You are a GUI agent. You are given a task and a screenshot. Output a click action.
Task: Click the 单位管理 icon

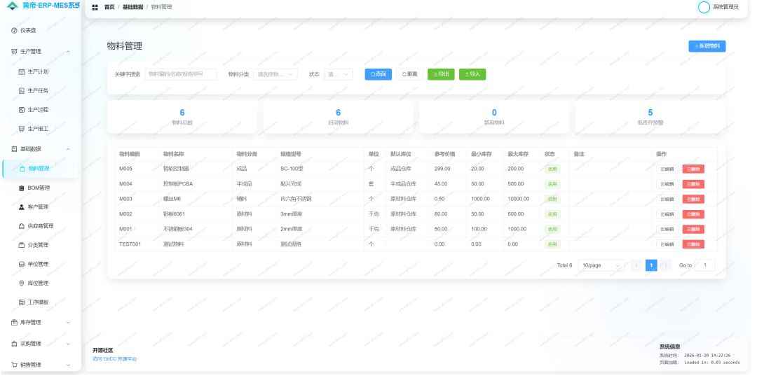[x=21, y=264]
